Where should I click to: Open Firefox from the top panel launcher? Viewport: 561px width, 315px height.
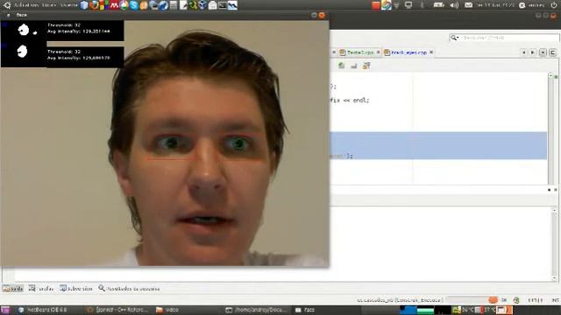pyautogui.click(x=94, y=5)
